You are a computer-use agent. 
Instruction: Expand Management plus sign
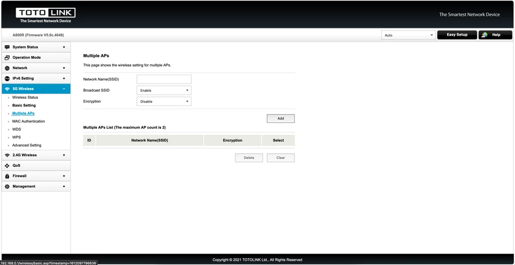(x=64, y=186)
